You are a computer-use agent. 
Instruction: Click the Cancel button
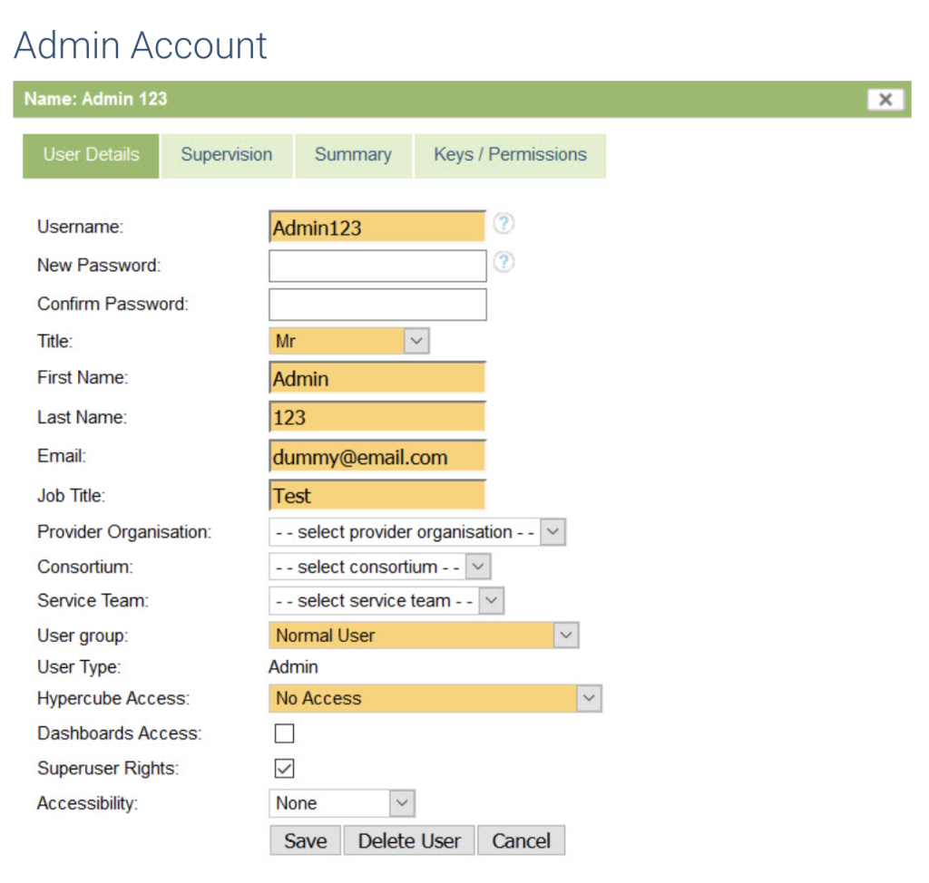point(521,840)
